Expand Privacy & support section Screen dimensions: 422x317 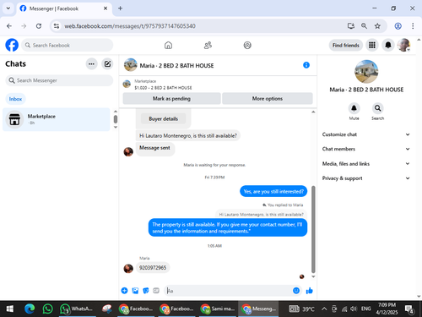366,178
